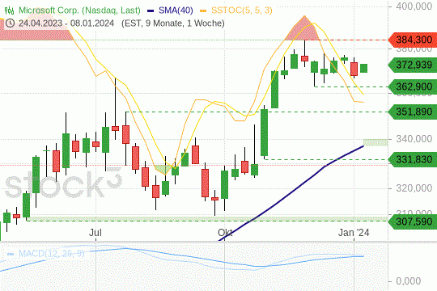
Task: Click the SSTOC(5, 5, 3) legend entry
Action: [x=242, y=11]
